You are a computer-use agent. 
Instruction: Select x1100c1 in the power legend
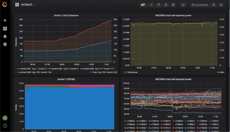click(143, 128)
